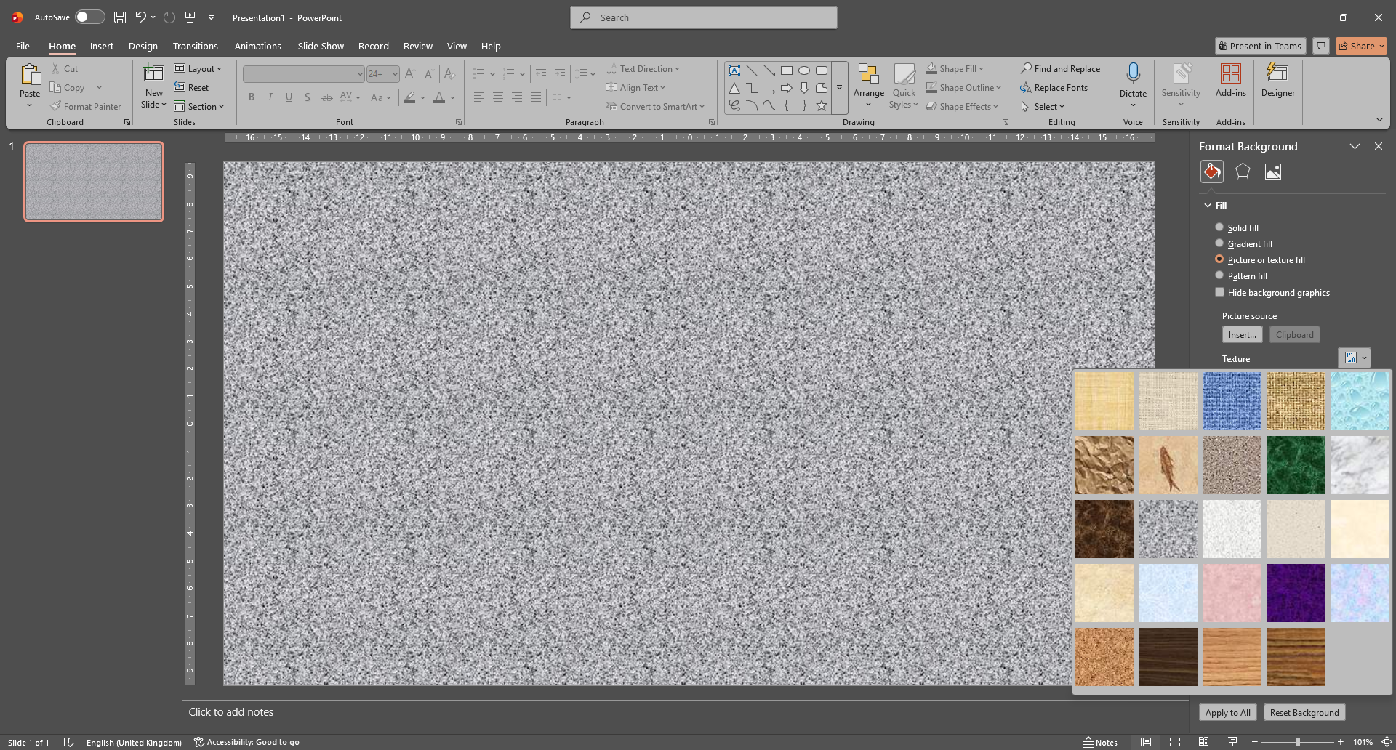Select the Pattern fill option
This screenshot has width=1396, height=750.
click(x=1241, y=275)
